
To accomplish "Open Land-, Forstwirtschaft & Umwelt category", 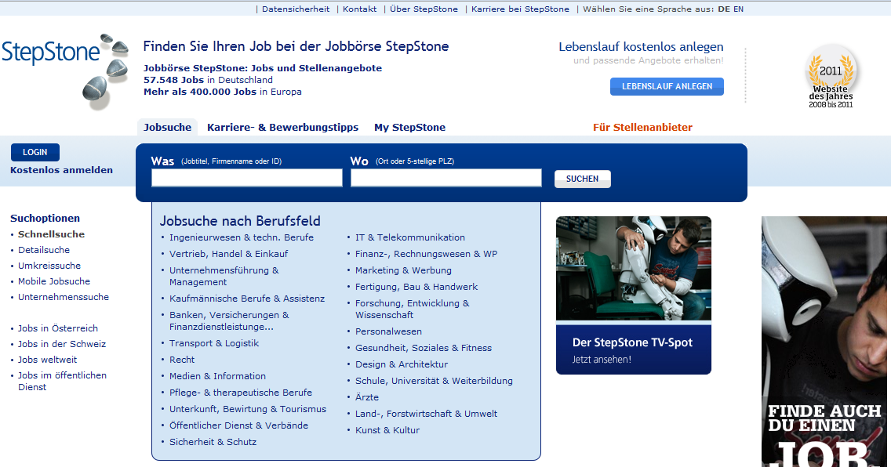I will pyautogui.click(x=426, y=414).
